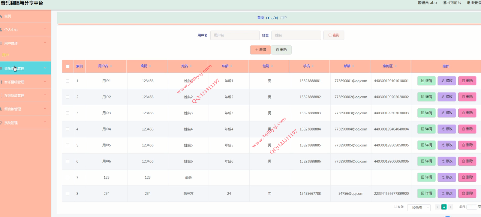
Task: Click 删除 for row 用户1
Action: [467, 81]
